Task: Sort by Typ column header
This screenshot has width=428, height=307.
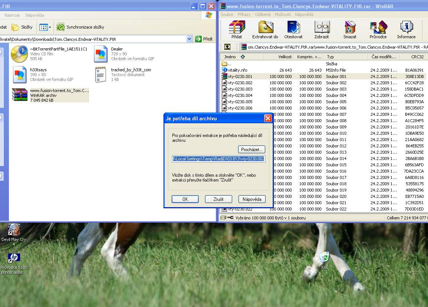Action: (x=346, y=57)
